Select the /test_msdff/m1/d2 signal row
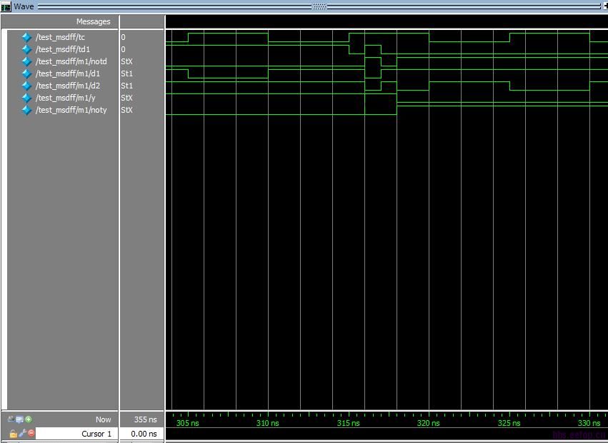The image size is (608, 443). tap(68, 86)
